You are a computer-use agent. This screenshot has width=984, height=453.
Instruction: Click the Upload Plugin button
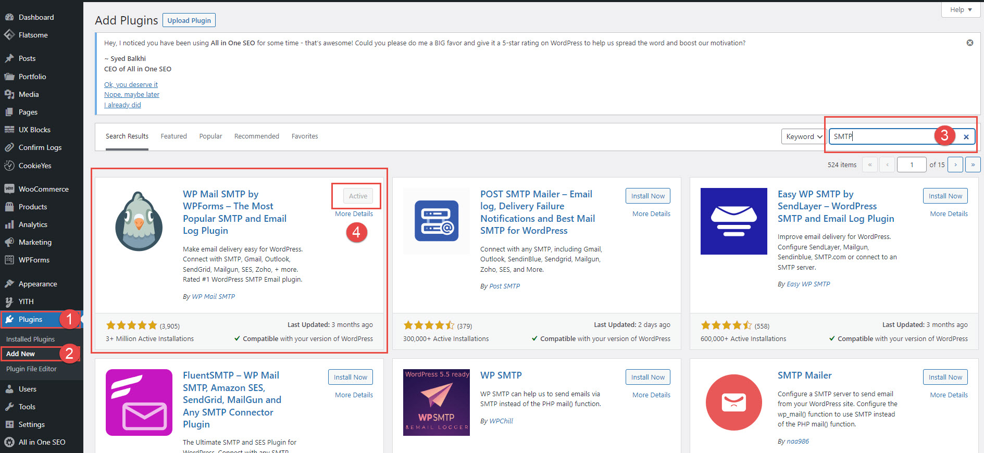tap(189, 20)
